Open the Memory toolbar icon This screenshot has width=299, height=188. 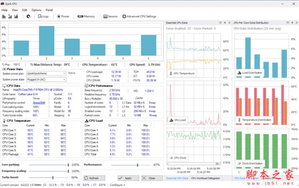(x=86, y=16)
